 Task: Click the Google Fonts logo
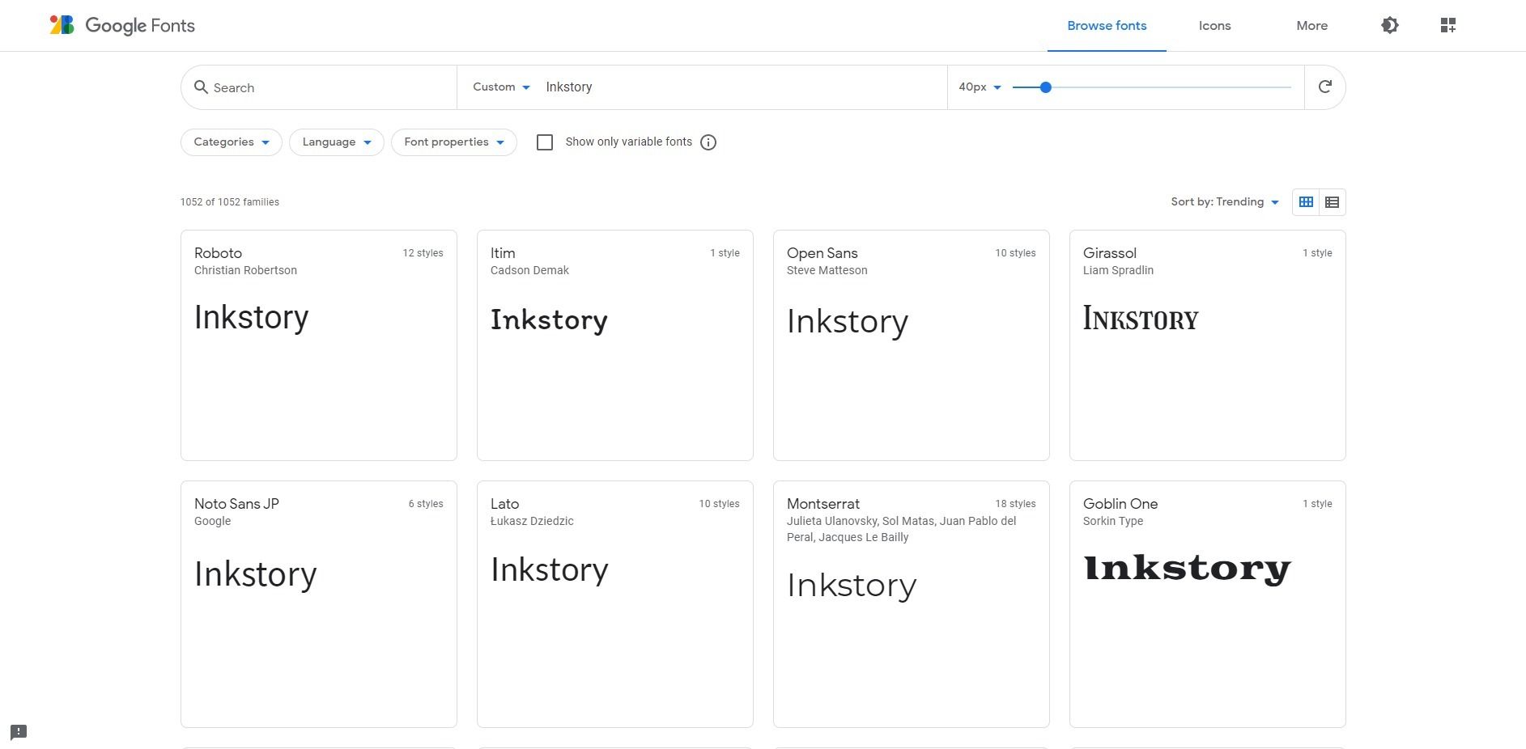(x=122, y=26)
